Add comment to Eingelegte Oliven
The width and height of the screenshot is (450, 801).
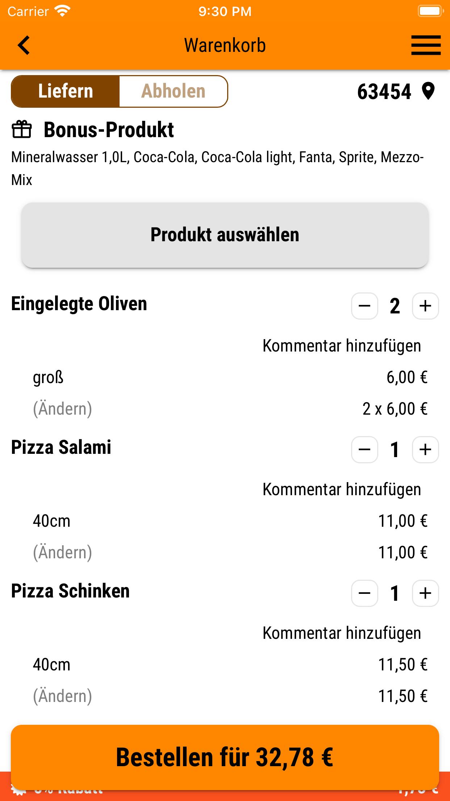(342, 346)
